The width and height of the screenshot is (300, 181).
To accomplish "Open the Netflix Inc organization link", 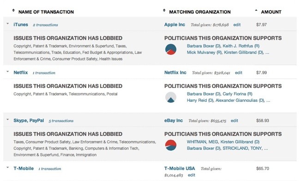I will coord(175,73).
